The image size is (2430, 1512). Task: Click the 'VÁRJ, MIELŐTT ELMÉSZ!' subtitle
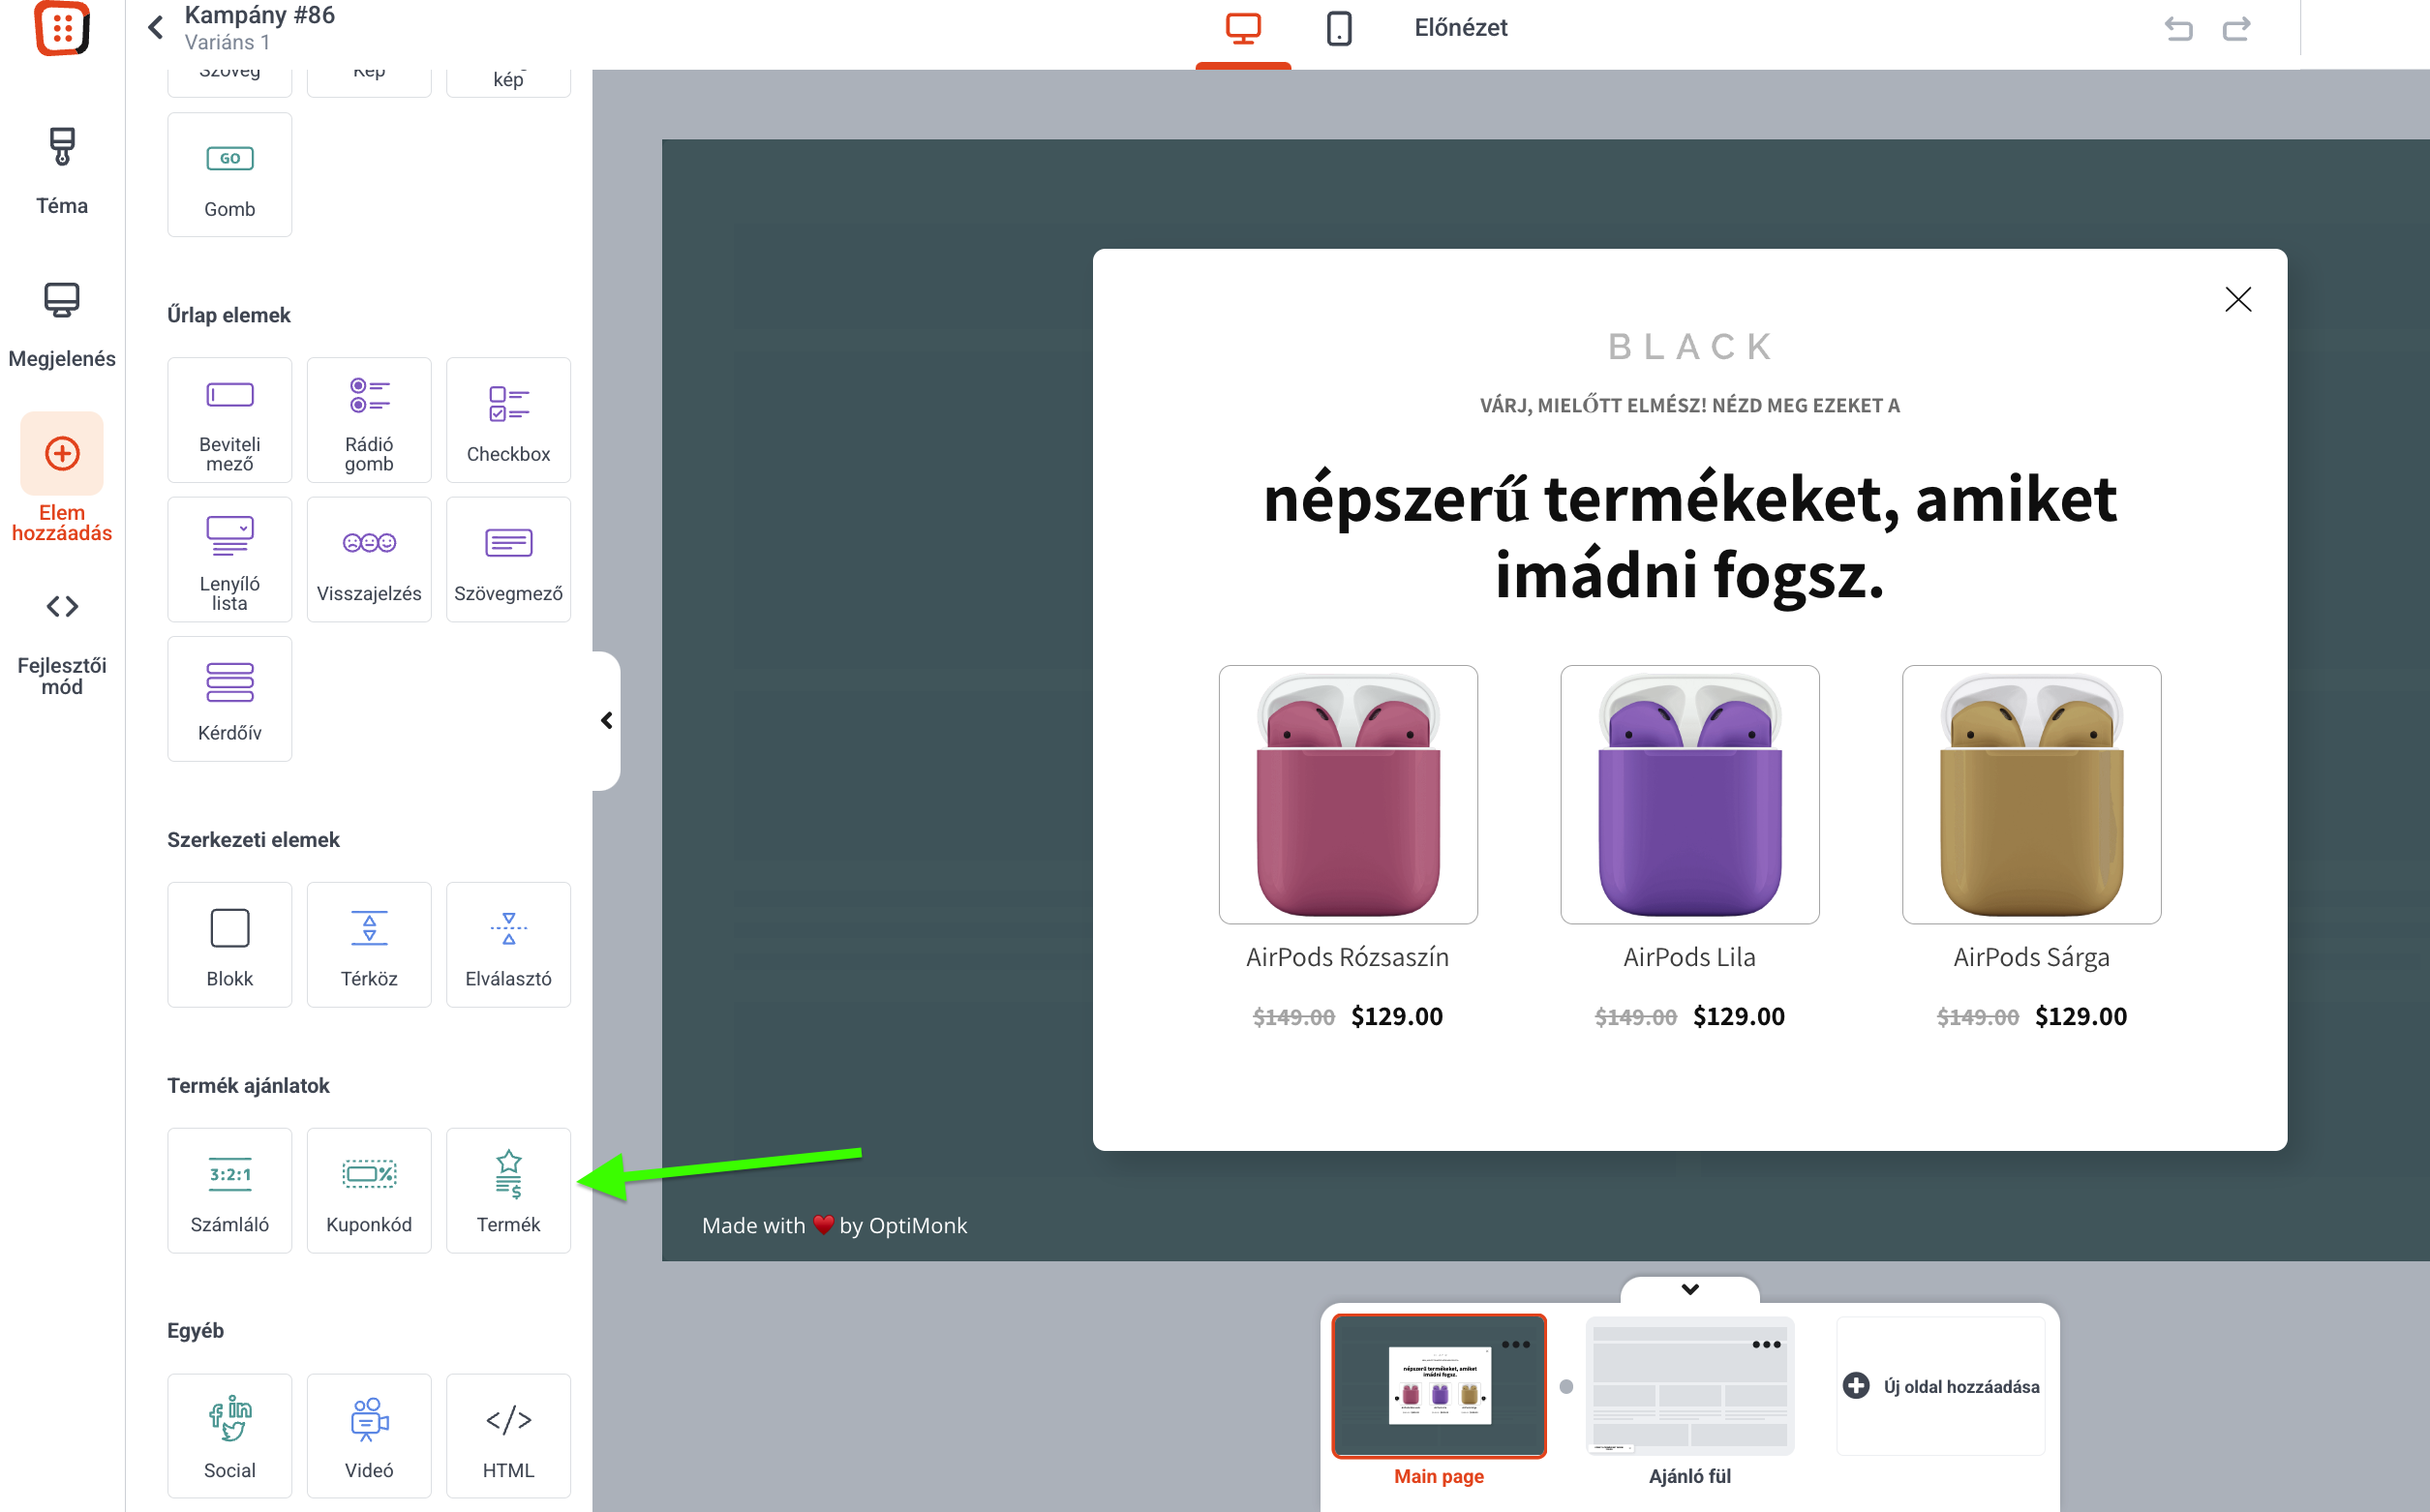(1690, 405)
